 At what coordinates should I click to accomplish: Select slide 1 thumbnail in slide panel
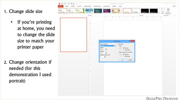pyautogui.click(x=73, y=35)
